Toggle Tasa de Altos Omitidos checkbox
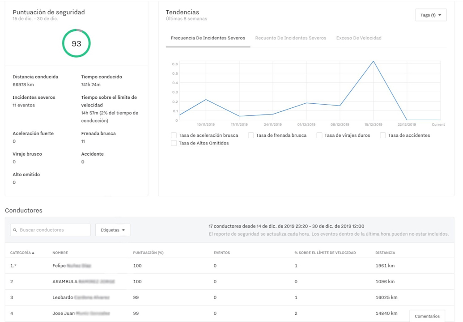The width and height of the screenshot is (463, 322). pos(174,143)
